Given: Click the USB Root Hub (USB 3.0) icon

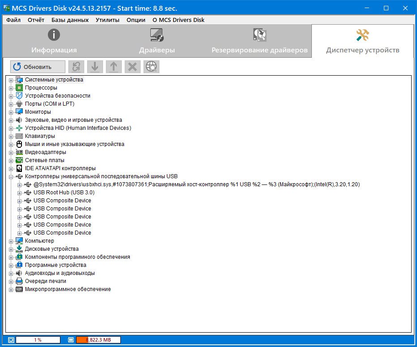Looking at the screenshot, I should click(28, 193).
